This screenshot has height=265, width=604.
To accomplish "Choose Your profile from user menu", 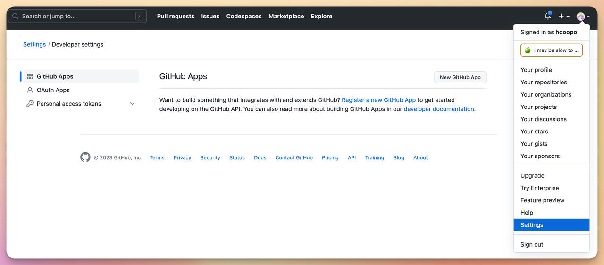I will coord(552,70).
